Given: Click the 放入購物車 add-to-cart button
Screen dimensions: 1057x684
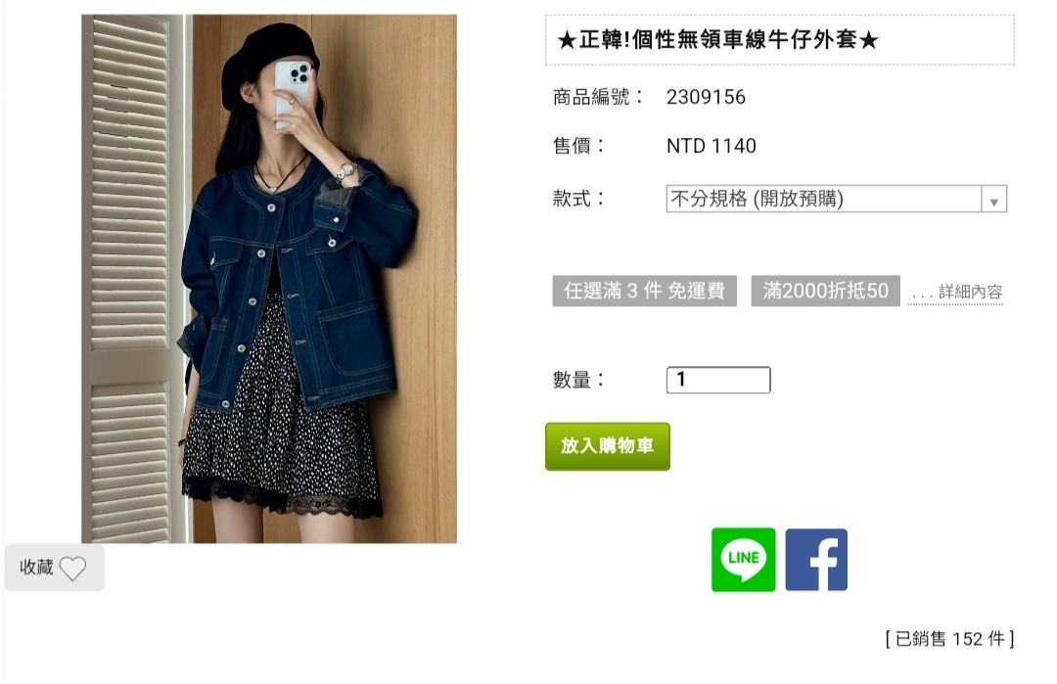Looking at the screenshot, I should (608, 446).
